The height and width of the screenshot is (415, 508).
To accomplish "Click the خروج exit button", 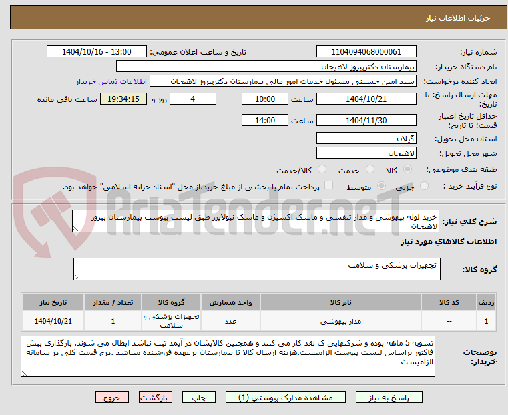I will click(112, 397).
